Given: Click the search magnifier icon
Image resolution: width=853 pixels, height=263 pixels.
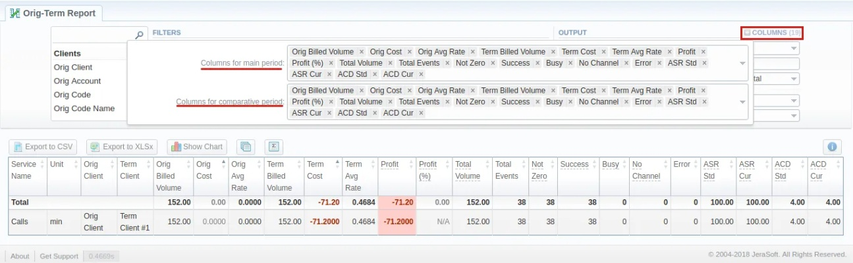Looking at the screenshot, I should (x=140, y=34).
